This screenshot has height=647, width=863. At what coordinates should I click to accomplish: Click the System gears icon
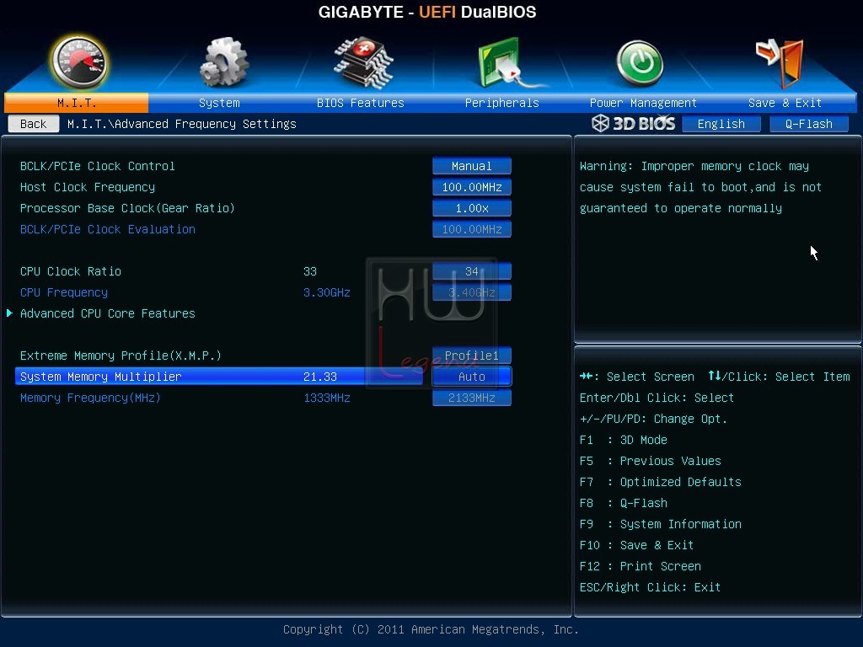223,62
